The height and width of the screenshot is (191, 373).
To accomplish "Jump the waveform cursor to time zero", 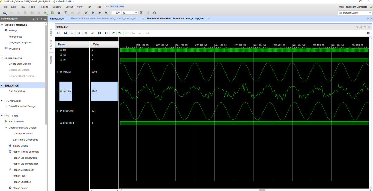I will click(99, 33).
